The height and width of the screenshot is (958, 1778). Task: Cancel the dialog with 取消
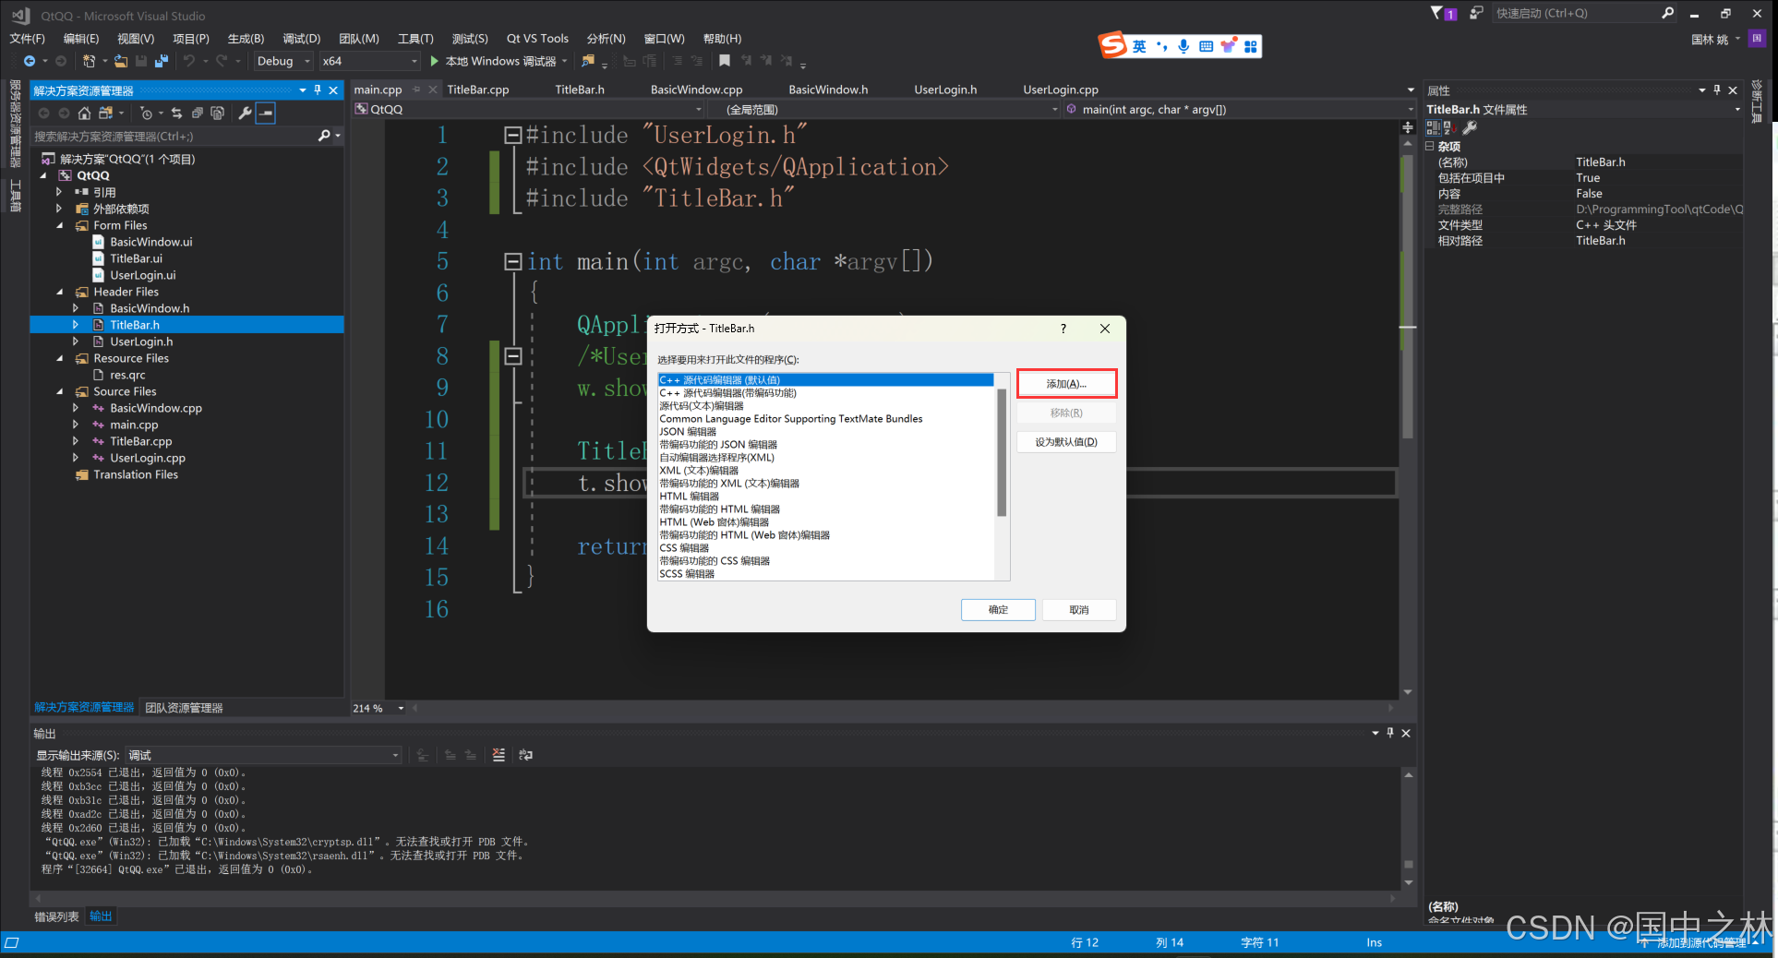[1078, 610]
